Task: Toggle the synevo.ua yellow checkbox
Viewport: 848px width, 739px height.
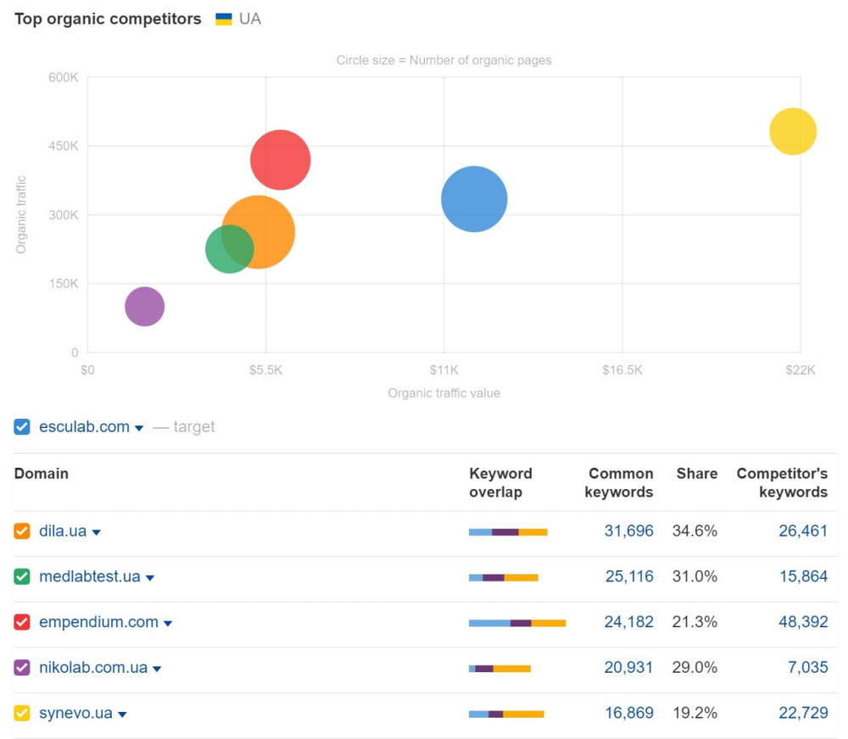Action: 22,713
